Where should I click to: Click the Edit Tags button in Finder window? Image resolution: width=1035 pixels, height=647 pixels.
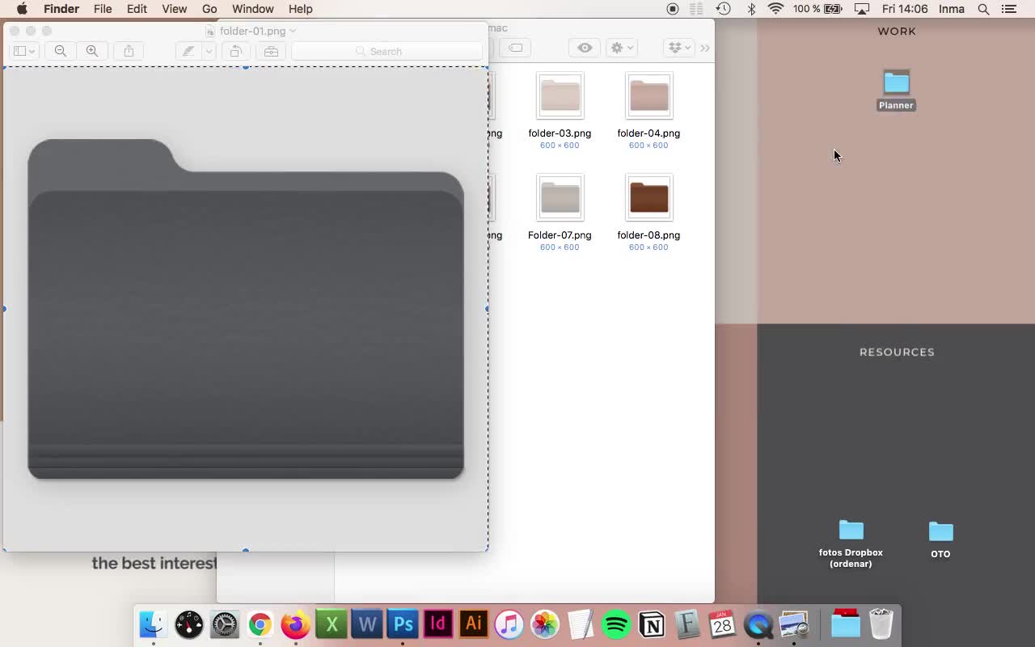pyautogui.click(x=515, y=48)
